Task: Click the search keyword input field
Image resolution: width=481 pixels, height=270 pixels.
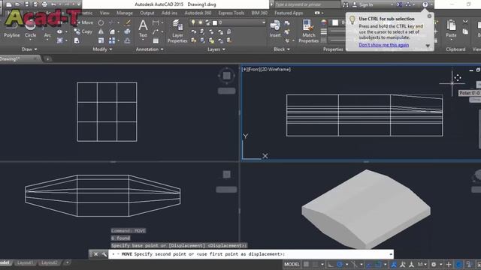Action: pos(307,4)
